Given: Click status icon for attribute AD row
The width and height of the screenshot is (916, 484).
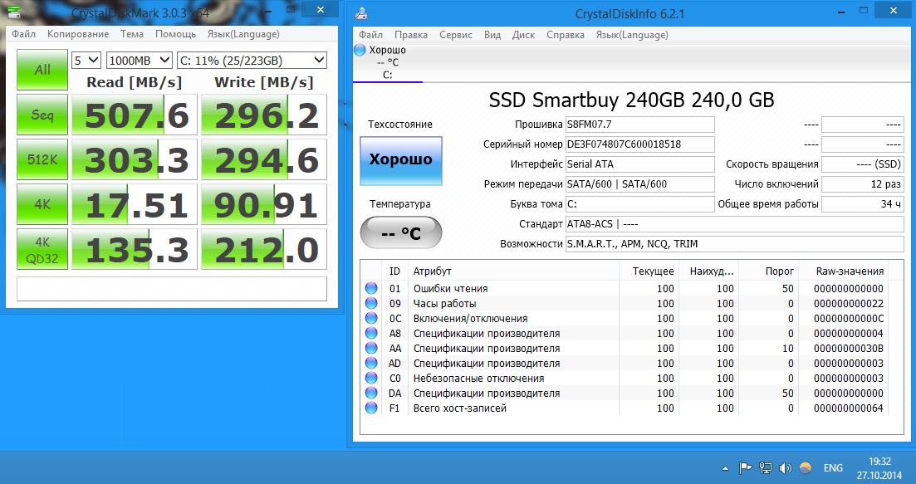Looking at the screenshot, I should [371, 363].
